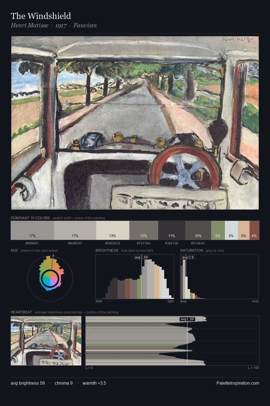Image resolution: width=270 pixels, height=406 pixels.
Task: Click the 'dark' brightness axis label
Action: (x=99, y=301)
